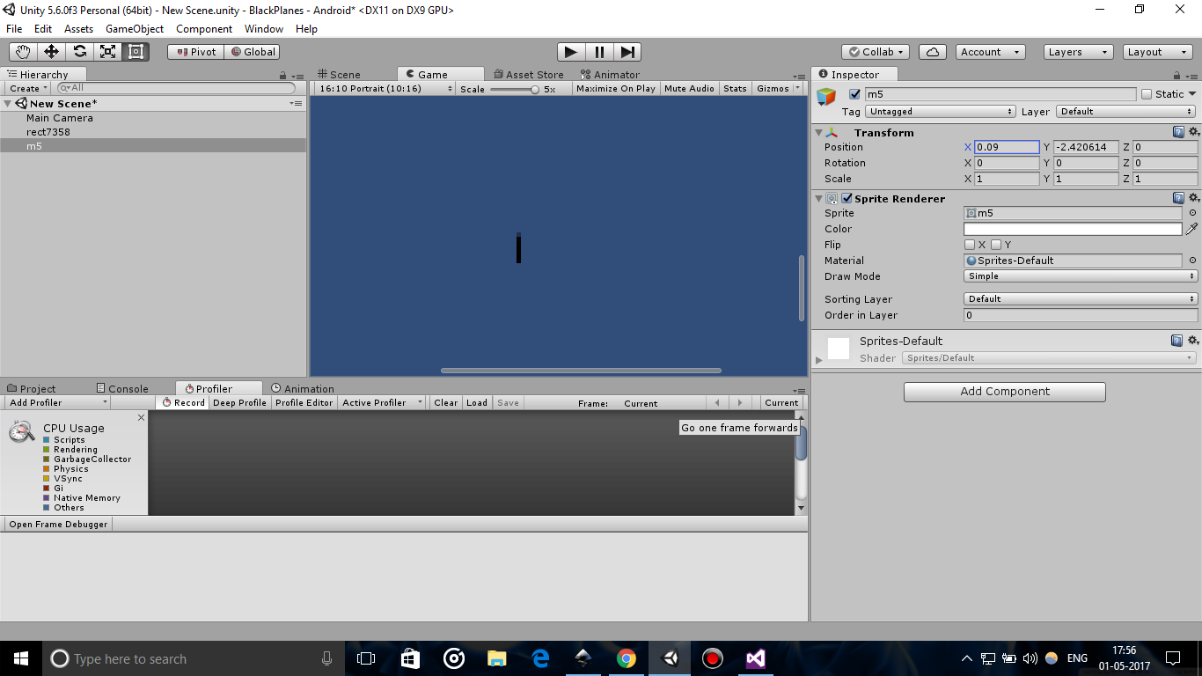Screen dimensions: 1202x676
Task: Toggle Deep Profile
Action: point(239,402)
